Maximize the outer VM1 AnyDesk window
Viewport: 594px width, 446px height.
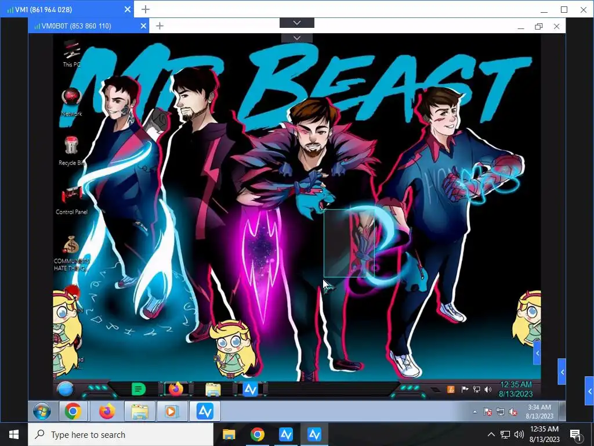click(x=564, y=9)
